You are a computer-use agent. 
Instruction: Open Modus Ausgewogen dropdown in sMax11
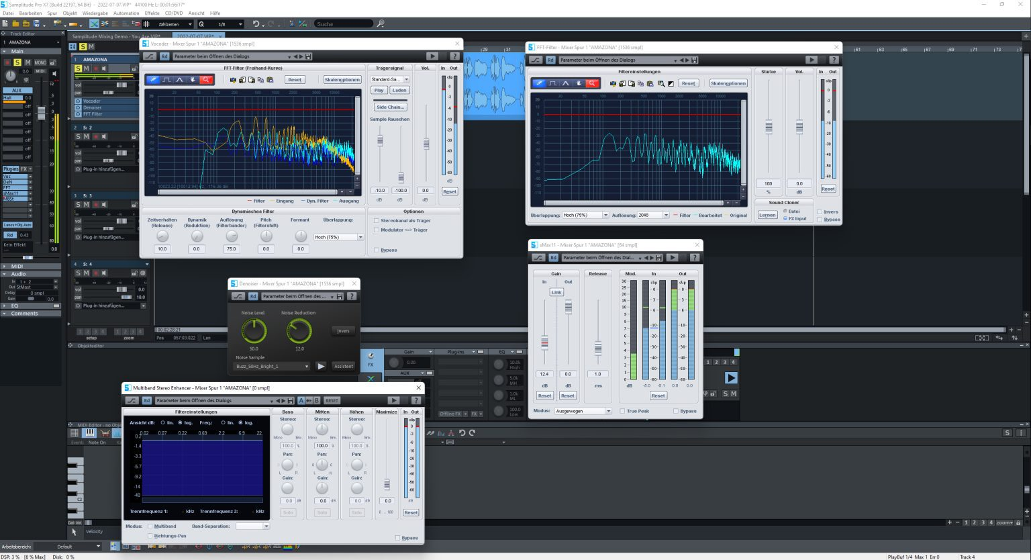583,411
